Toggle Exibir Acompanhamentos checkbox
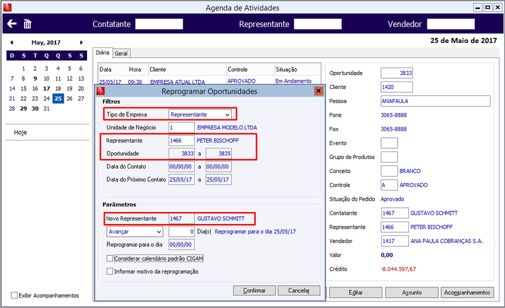Screen dimensions: 505x308 coord(14,295)
